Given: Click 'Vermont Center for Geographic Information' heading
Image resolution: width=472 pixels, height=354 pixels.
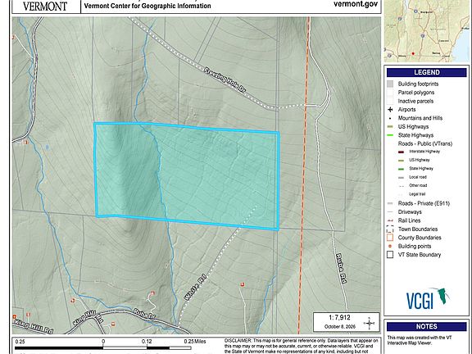Looking at the screenshot, I should pos(147,6).
